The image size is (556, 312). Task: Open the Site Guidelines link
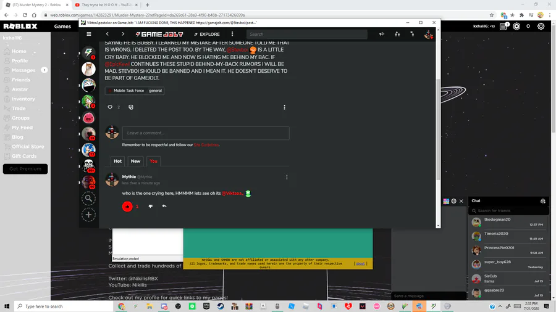(x=206, y=145)
